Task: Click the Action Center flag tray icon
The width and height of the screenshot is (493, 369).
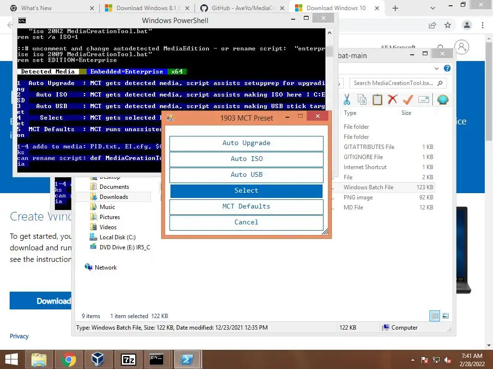Action: click(424, 360)
